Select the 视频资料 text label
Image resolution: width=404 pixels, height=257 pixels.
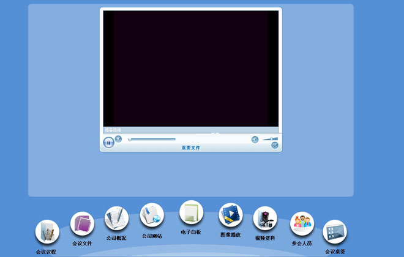(x=265, y=238)
